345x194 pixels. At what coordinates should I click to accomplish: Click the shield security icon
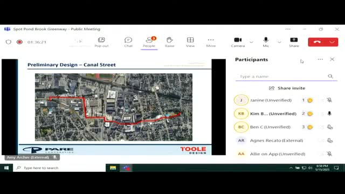pos(9,42)
